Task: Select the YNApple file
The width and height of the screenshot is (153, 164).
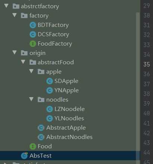Action: coord(66,90)
